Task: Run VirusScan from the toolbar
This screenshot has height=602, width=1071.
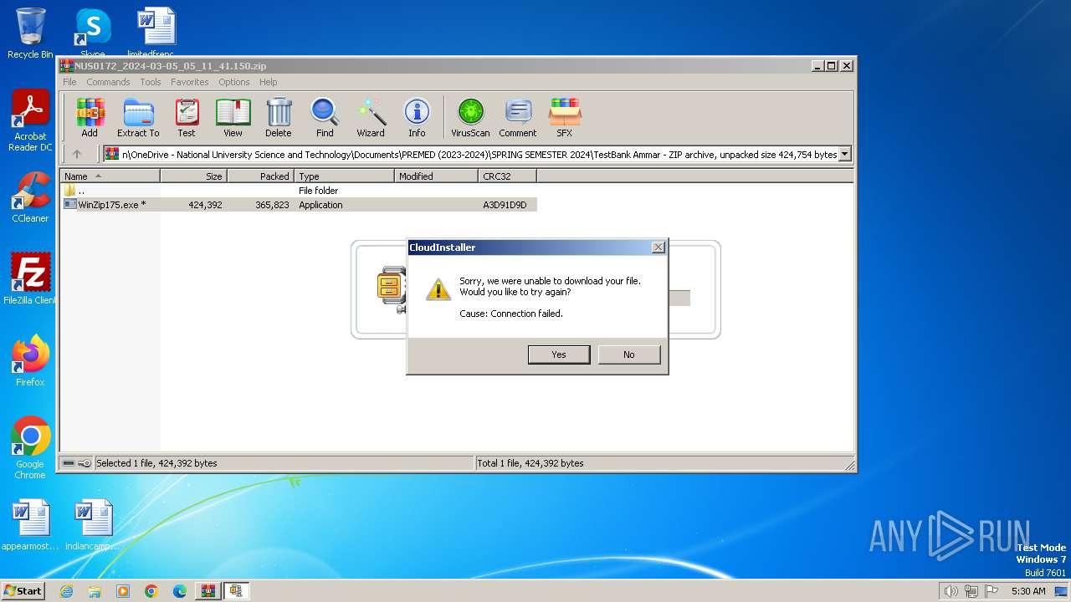Action: pos(470,117)
